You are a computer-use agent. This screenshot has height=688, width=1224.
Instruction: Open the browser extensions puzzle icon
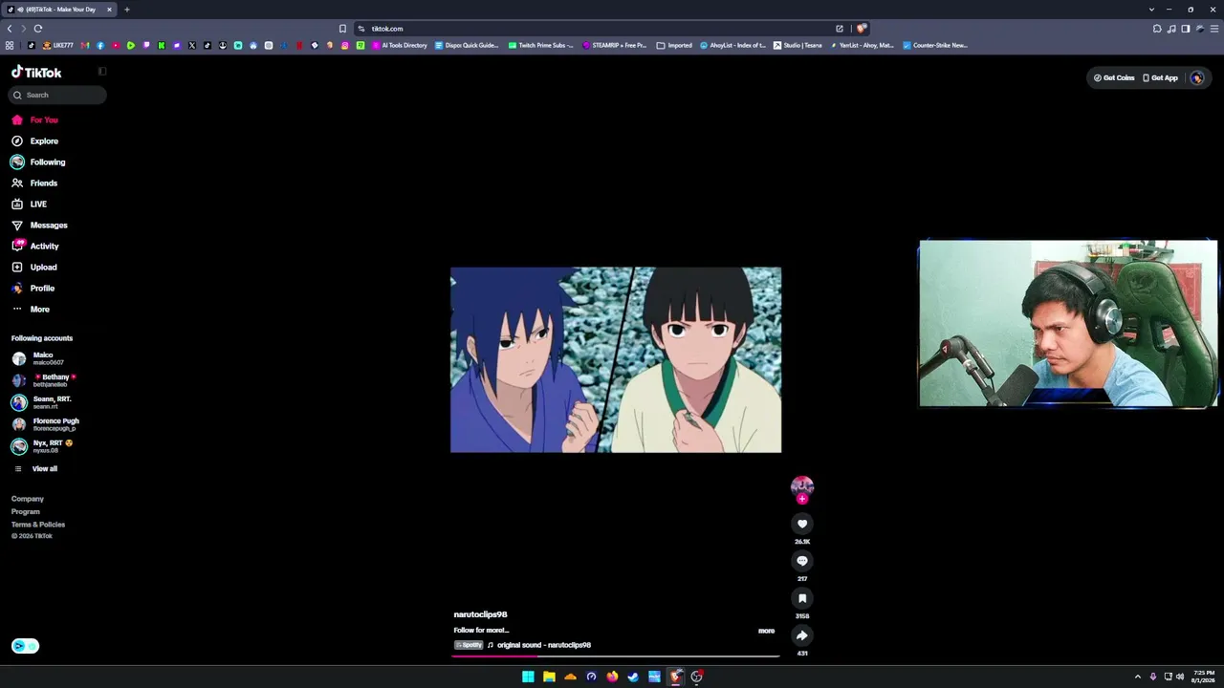(1157, 29)
